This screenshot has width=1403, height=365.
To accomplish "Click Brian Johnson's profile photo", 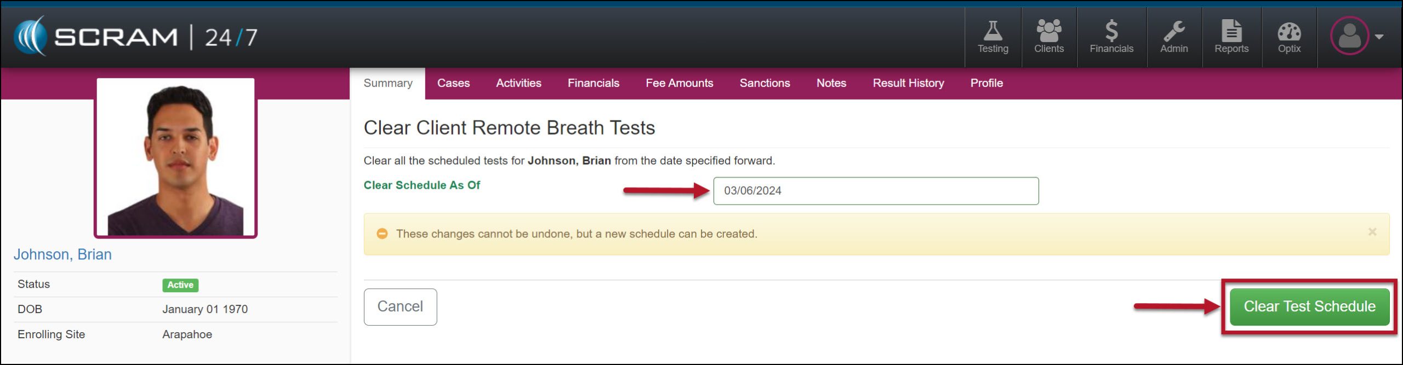I will (175, 158).
